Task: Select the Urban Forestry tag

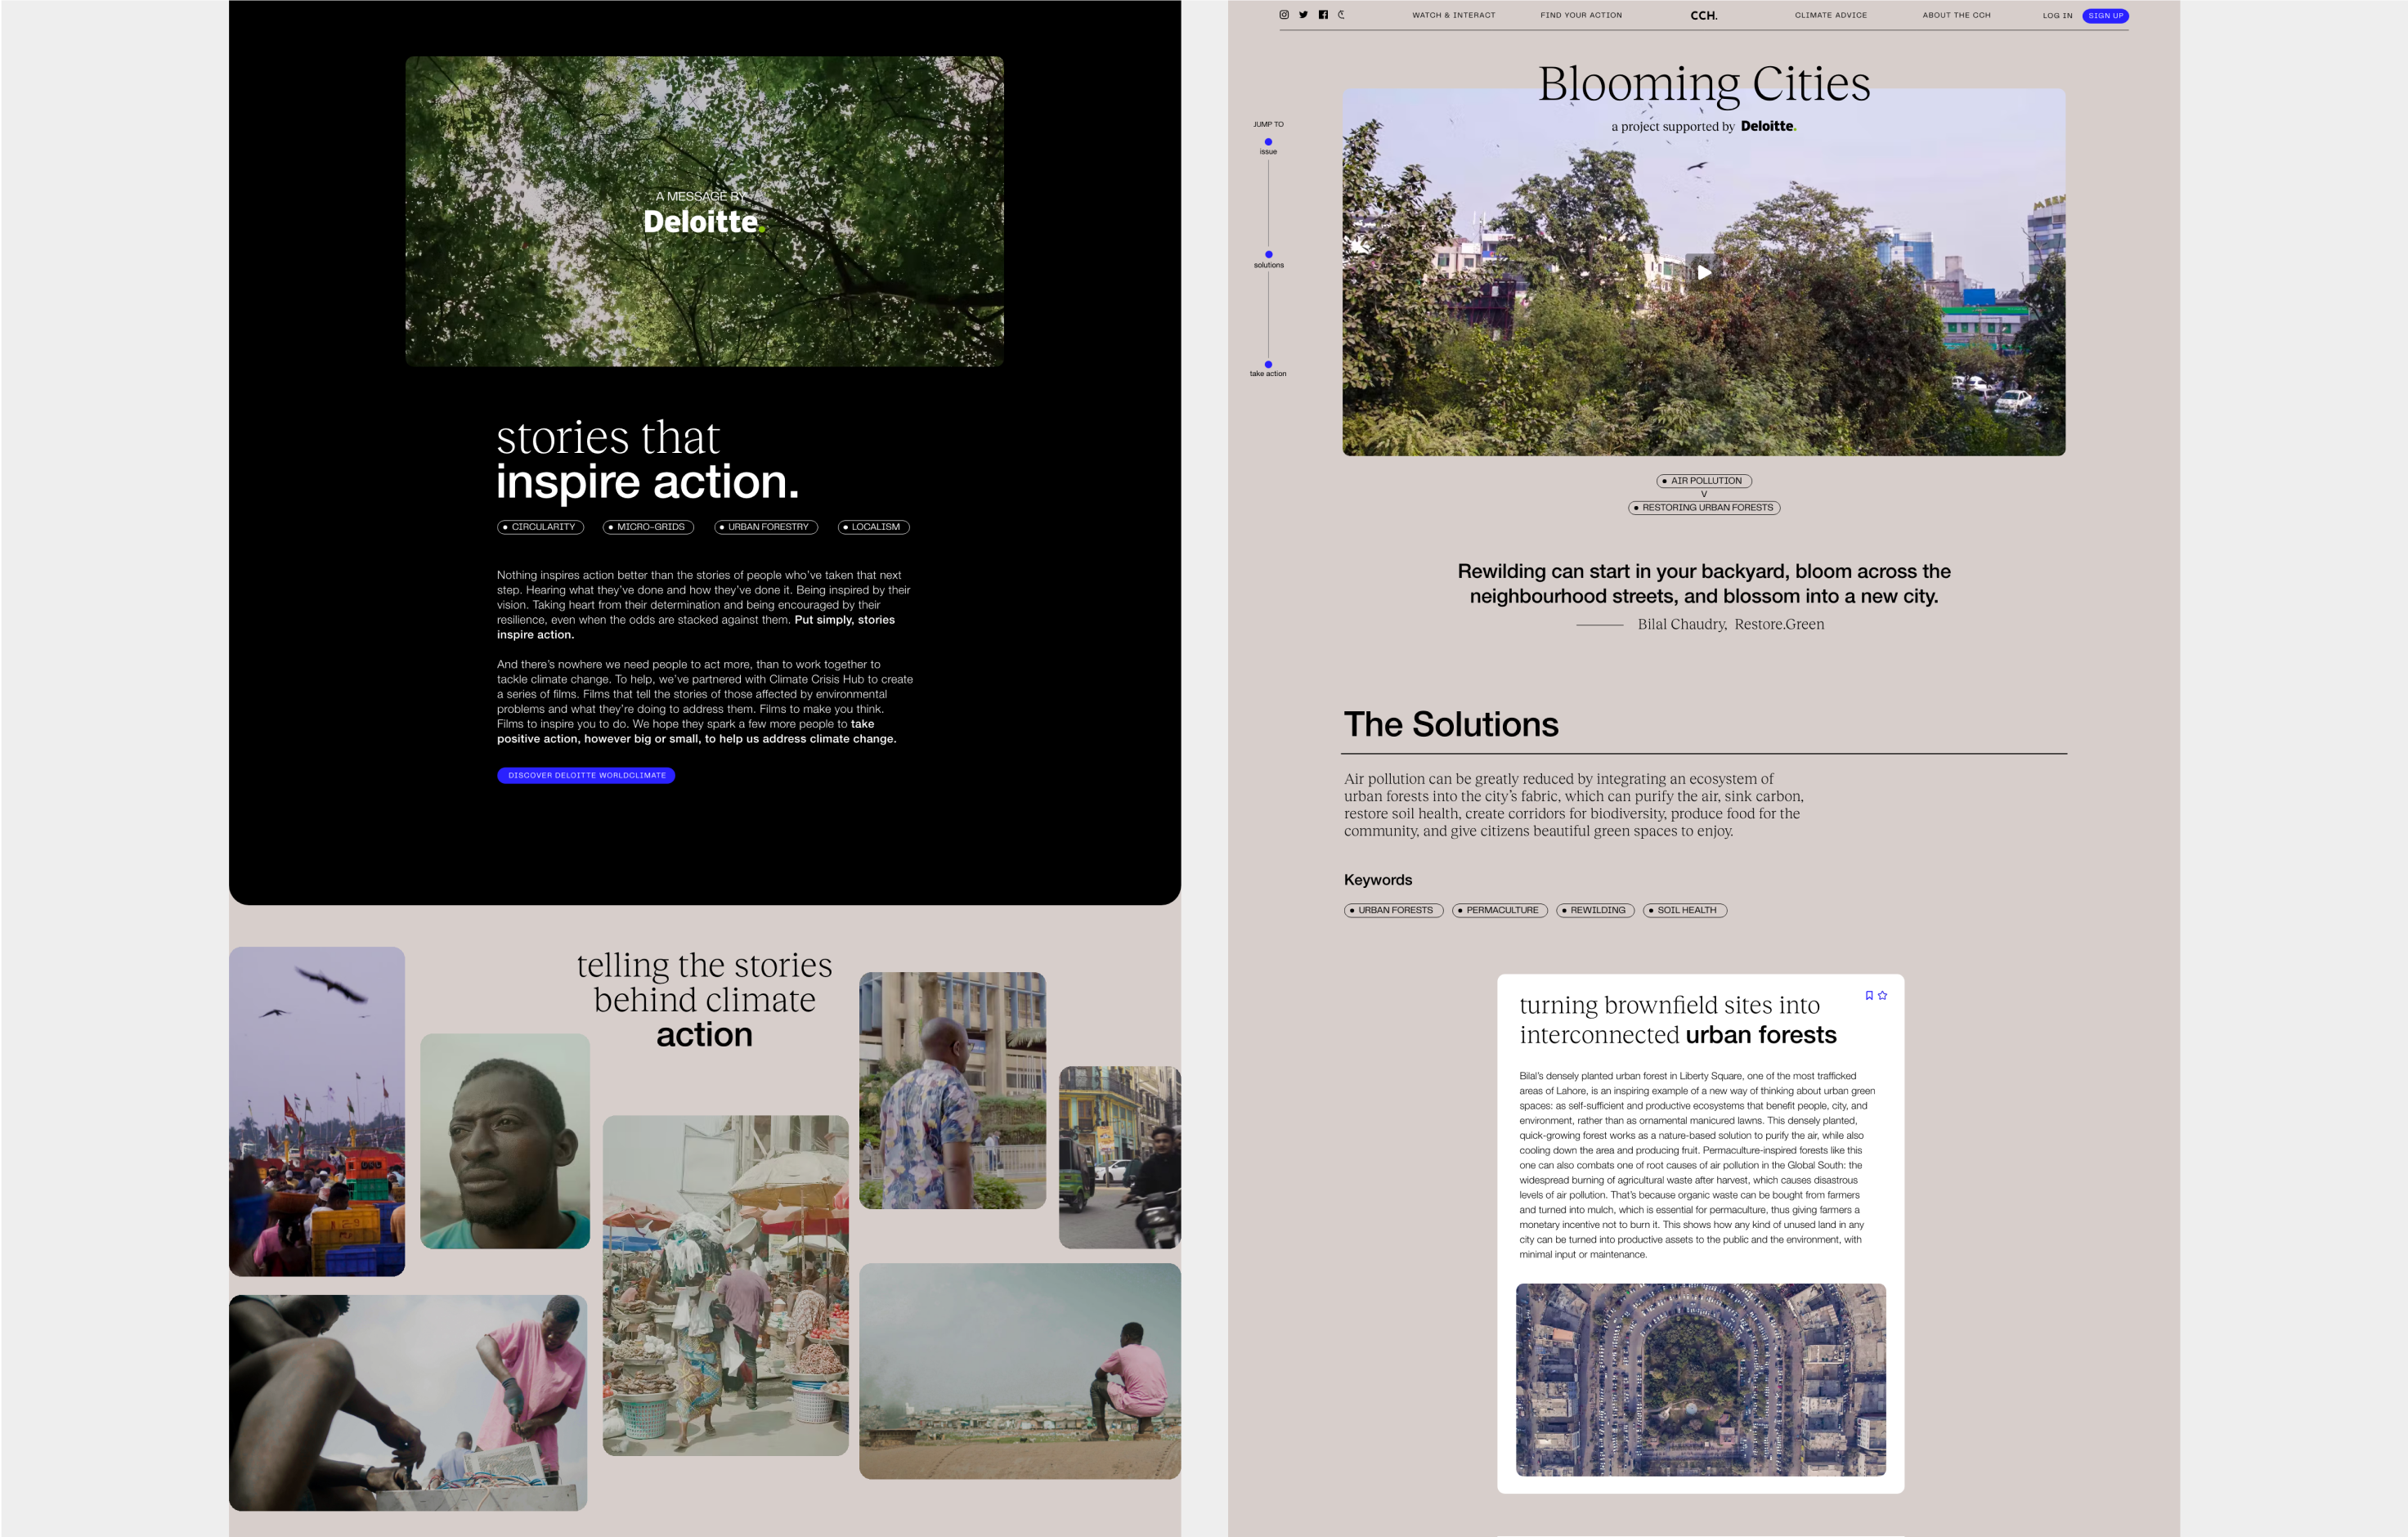Action: coord(766,527)
